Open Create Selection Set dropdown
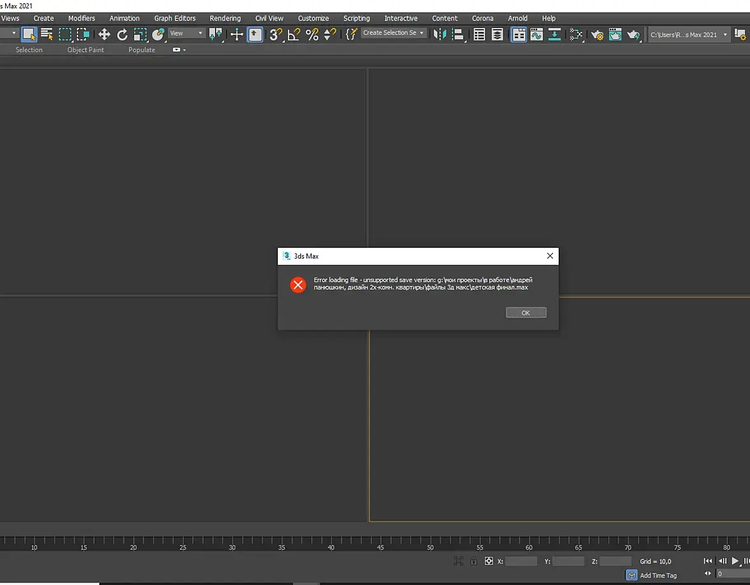750x585 pixels. point(393,33)
